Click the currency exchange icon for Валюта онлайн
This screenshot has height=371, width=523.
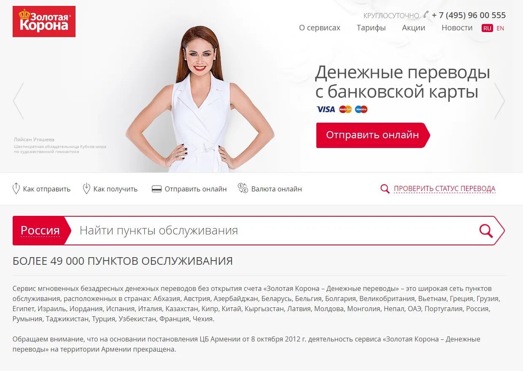(x=243, y=188)
